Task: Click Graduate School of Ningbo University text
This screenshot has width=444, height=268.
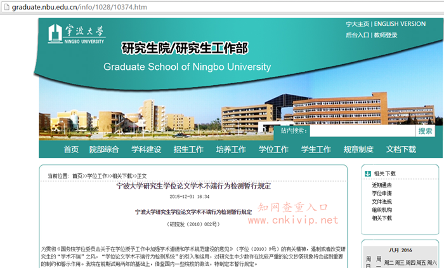Action: click(187, 67)
